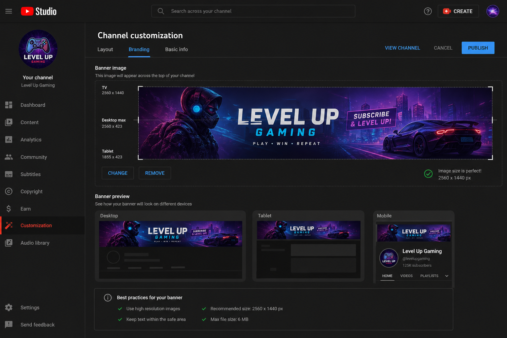
Task: Go to Content in sidebar
Action: (42, 122)
